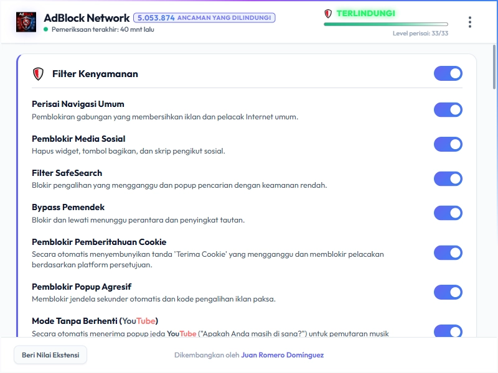498x373 pixels.
Task: Switch off Bypass Pemendek
Action: pos(448,213)
